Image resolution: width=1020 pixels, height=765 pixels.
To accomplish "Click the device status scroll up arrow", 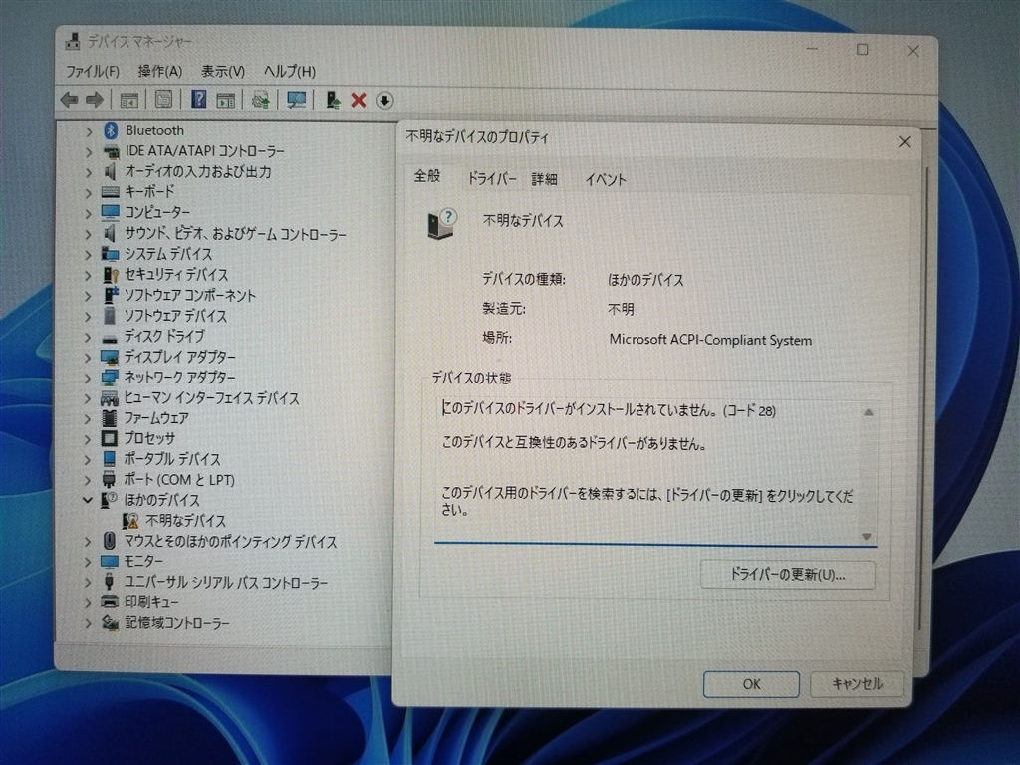I will pos(868,412).
